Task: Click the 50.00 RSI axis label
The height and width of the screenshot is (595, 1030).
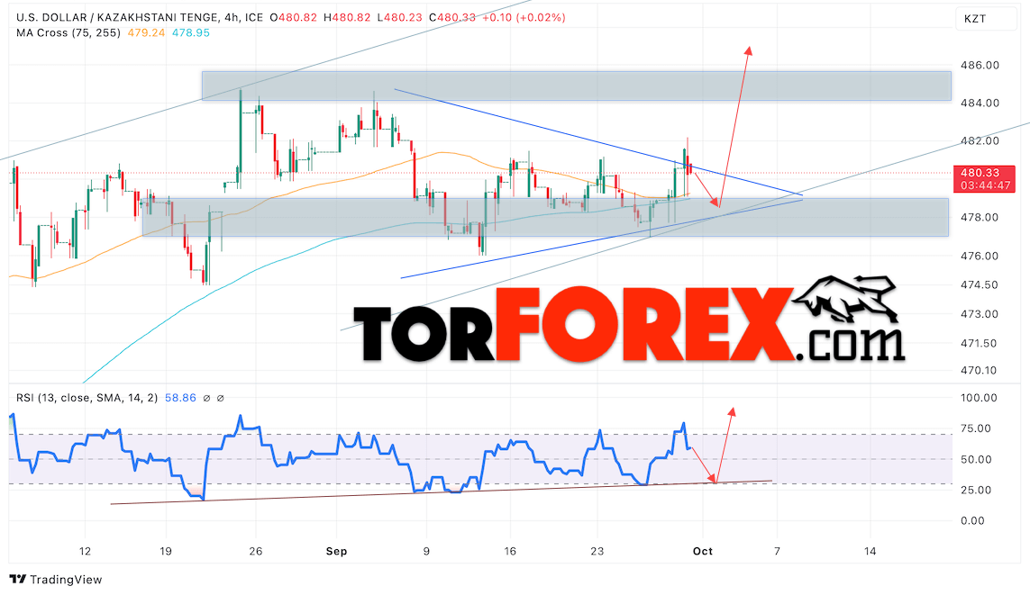Action: click(x=975, y=460)
